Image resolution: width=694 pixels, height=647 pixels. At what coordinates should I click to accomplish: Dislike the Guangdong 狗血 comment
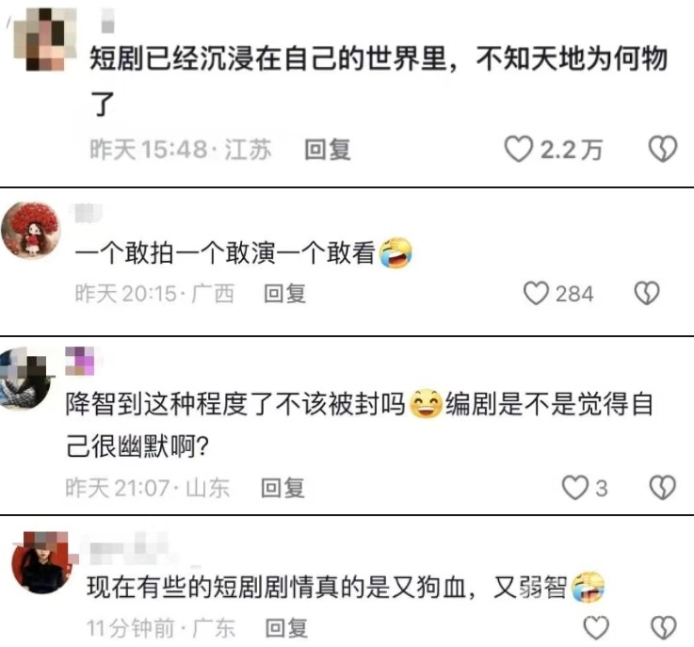pyautogui.click(x=664, y=627)
